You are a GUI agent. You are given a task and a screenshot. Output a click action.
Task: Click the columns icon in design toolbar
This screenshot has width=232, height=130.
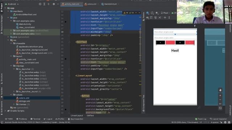[151, 18]
